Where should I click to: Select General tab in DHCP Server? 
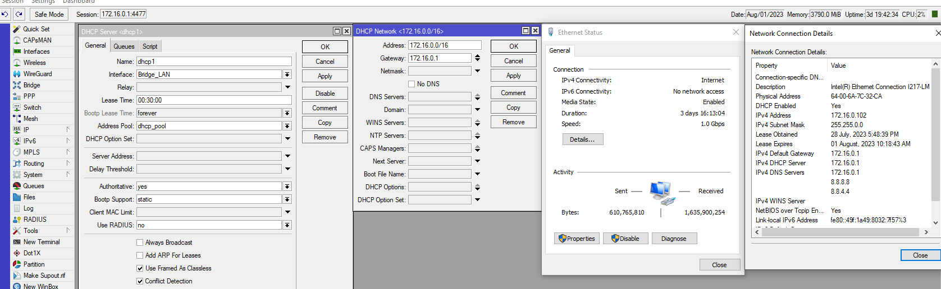(x=95, y=45)
